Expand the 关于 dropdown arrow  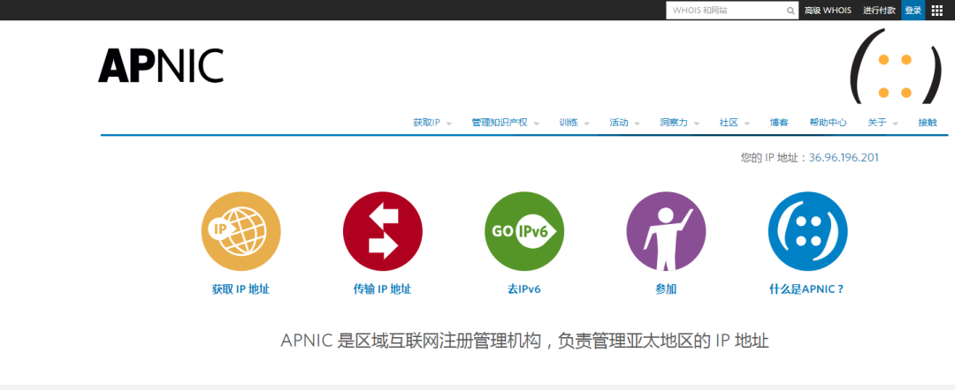click(x=895, y=124)
